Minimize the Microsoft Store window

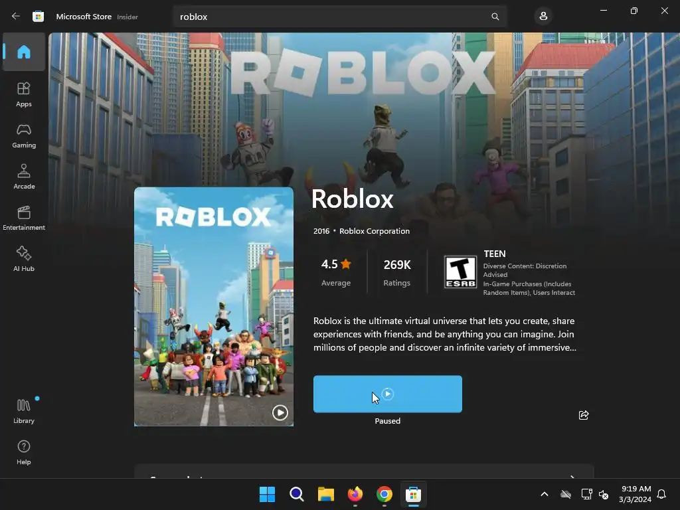click(x=604, y=11)
